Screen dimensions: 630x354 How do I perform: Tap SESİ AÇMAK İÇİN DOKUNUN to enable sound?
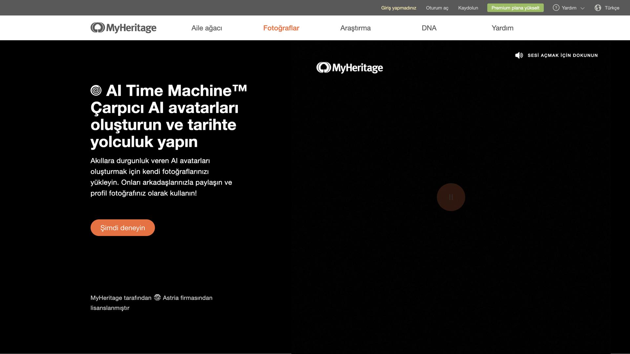point(562,55)
